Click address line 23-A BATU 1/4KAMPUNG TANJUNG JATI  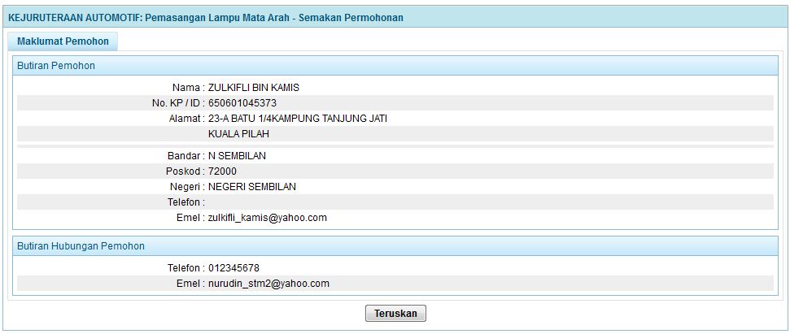click(x=298, y=119)
